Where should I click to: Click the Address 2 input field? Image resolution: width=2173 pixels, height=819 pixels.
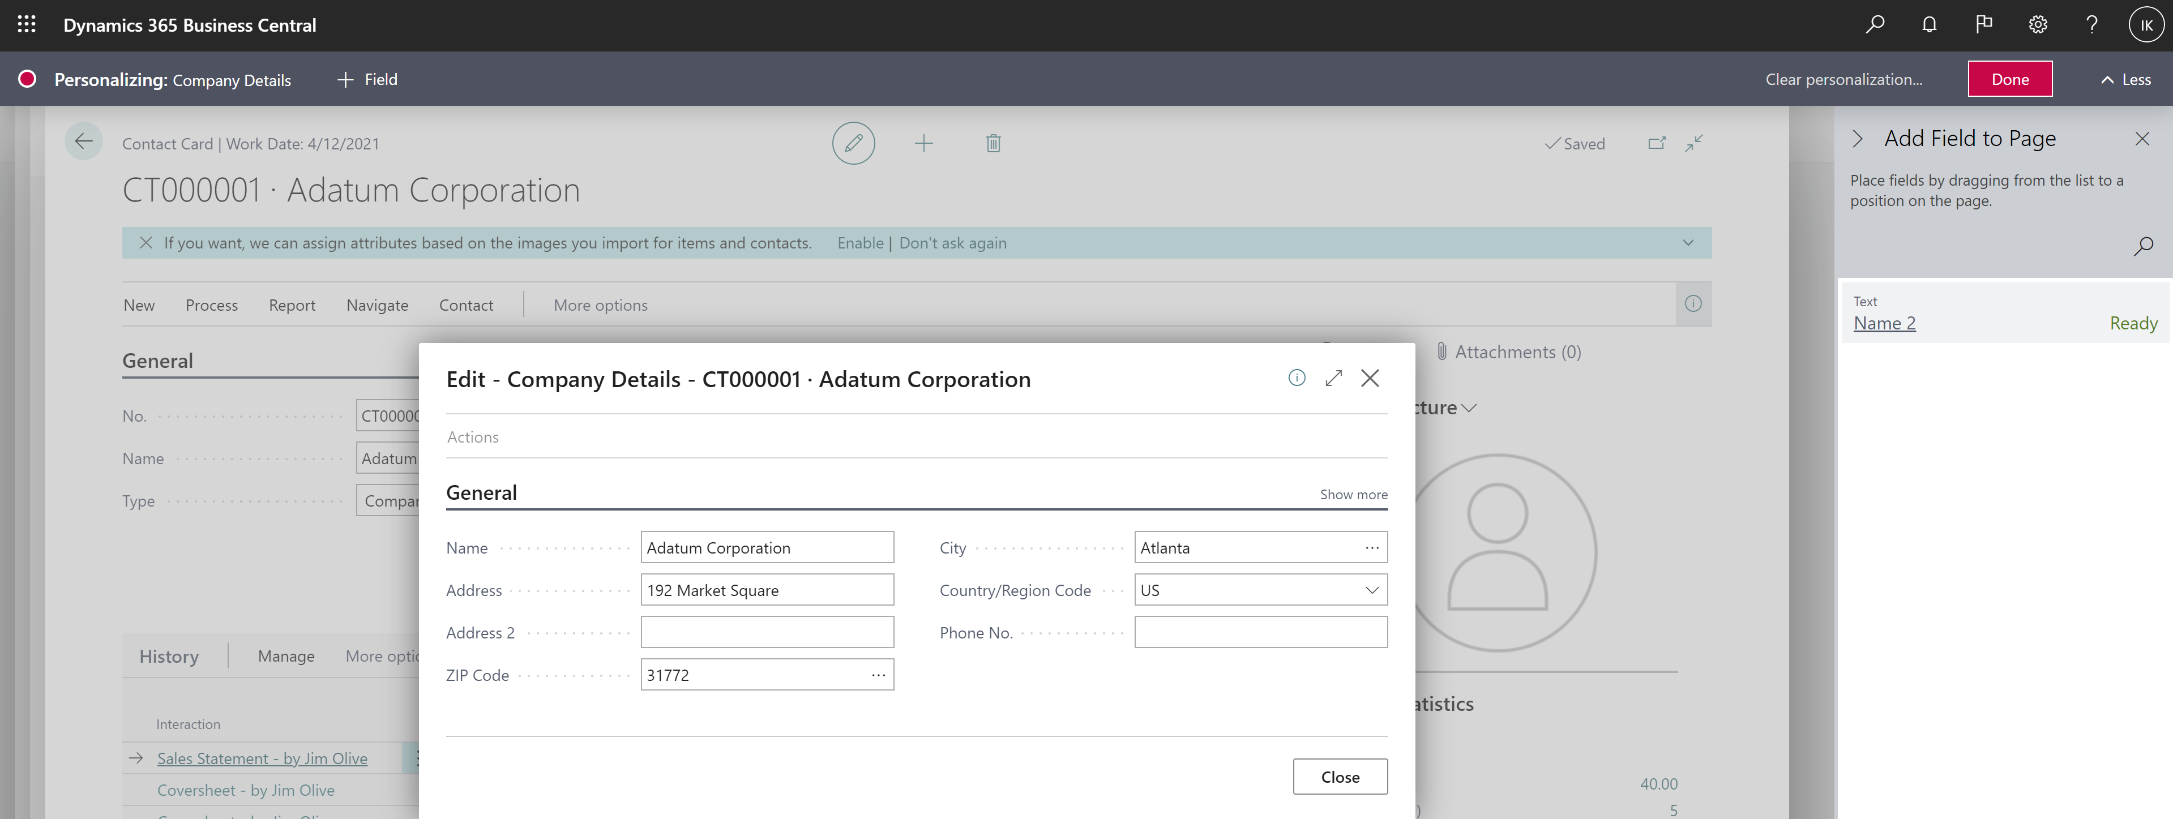click(x=767, y=633)
